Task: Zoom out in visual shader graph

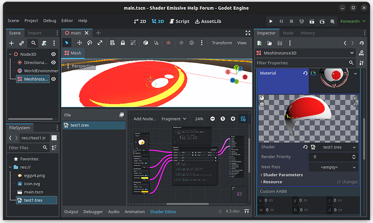Action: click(x=212, y=119)
